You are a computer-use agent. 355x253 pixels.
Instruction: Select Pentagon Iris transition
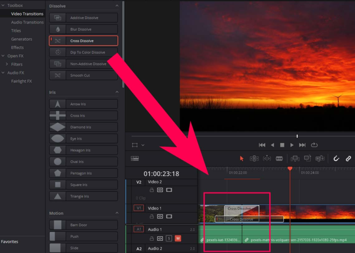click(x=83, y=173)
